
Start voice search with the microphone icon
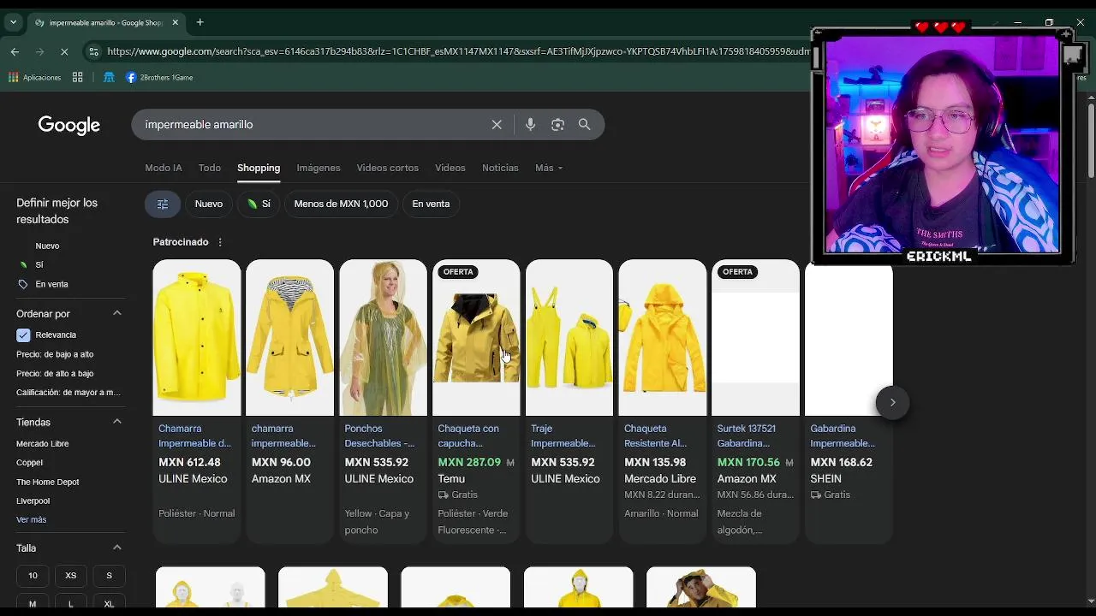point(530,125)
